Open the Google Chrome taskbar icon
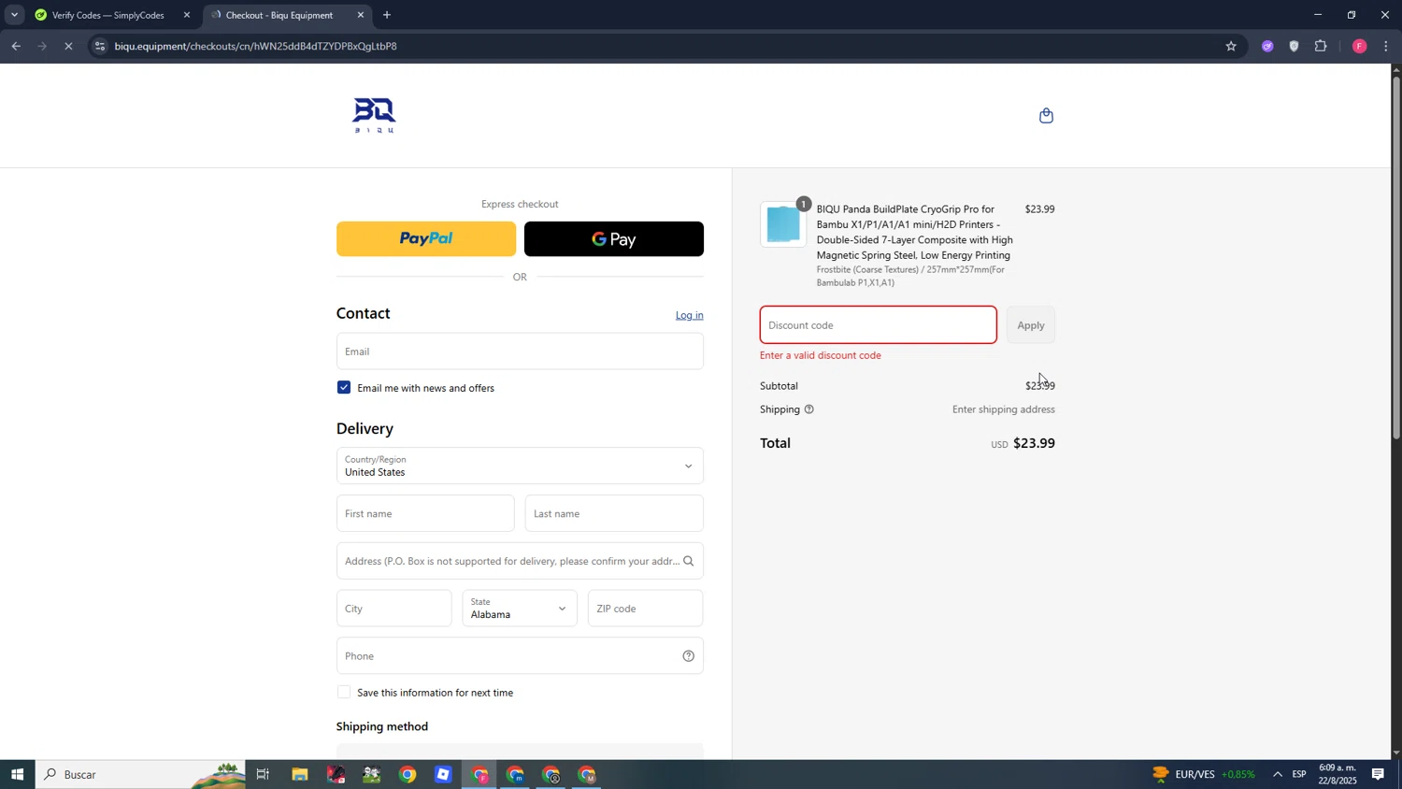This screenshot has height=789, width=1402. tap(408, 775)
